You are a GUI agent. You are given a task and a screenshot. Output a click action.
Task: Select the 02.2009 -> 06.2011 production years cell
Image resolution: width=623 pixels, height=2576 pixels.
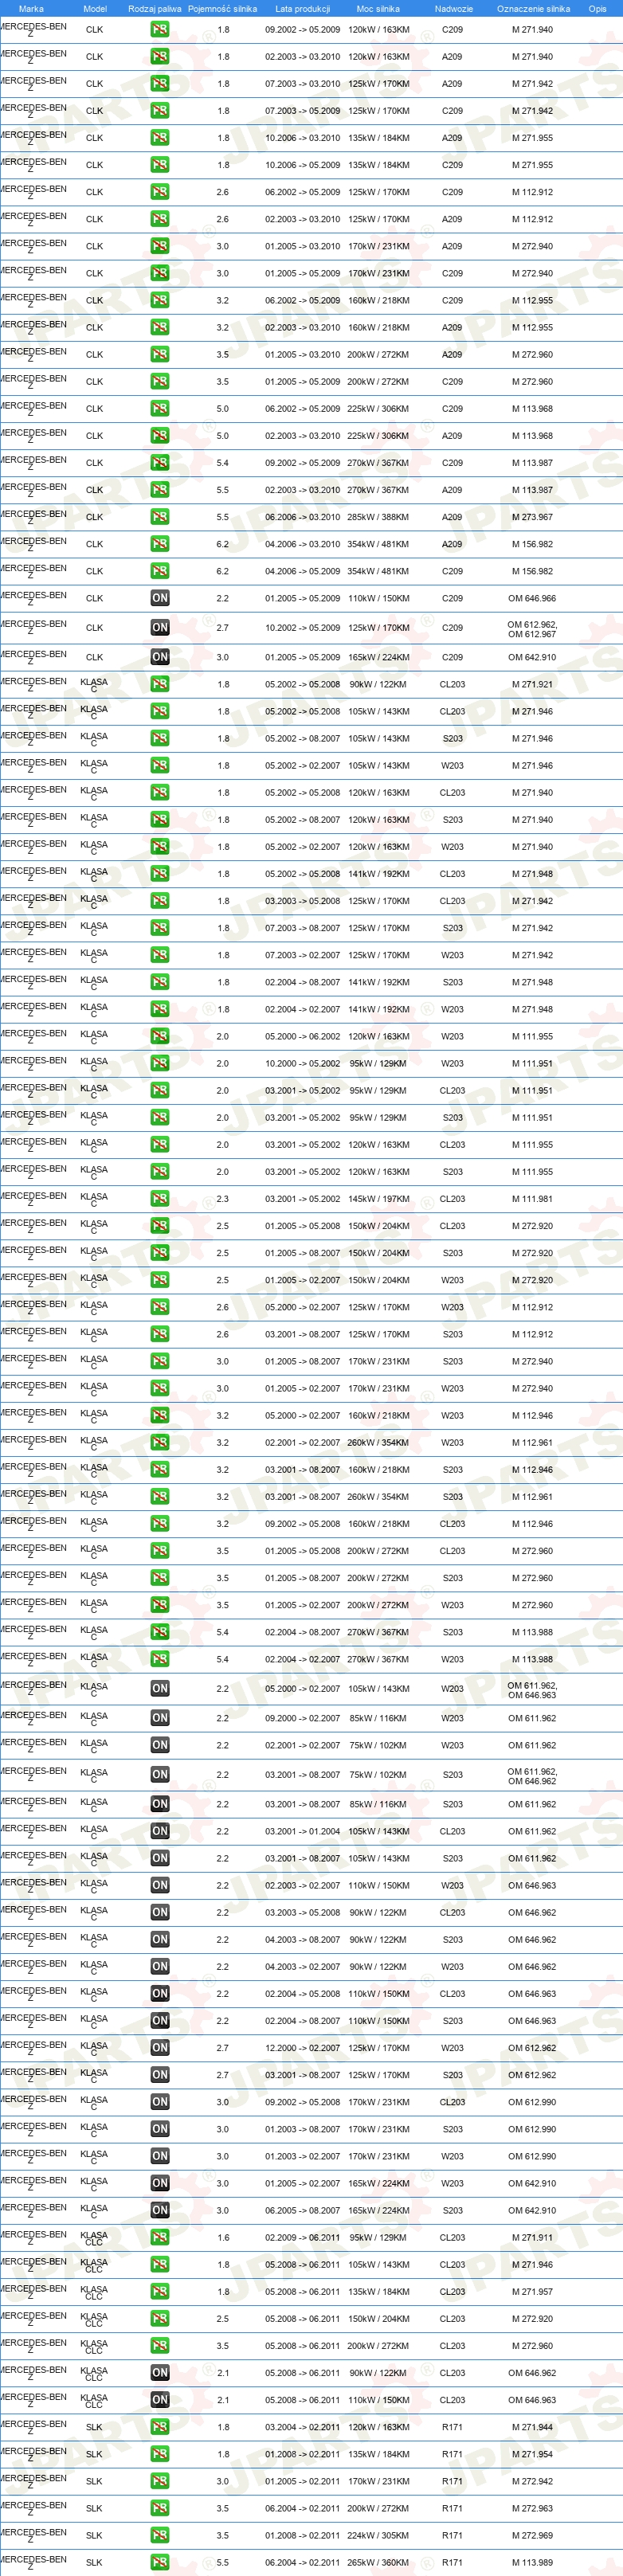(x=302, y=2237)
